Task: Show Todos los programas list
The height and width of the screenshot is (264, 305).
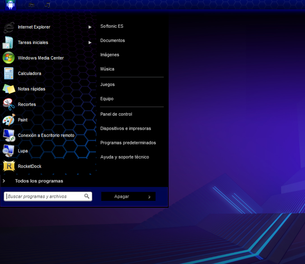Action: tap(39, 181)
